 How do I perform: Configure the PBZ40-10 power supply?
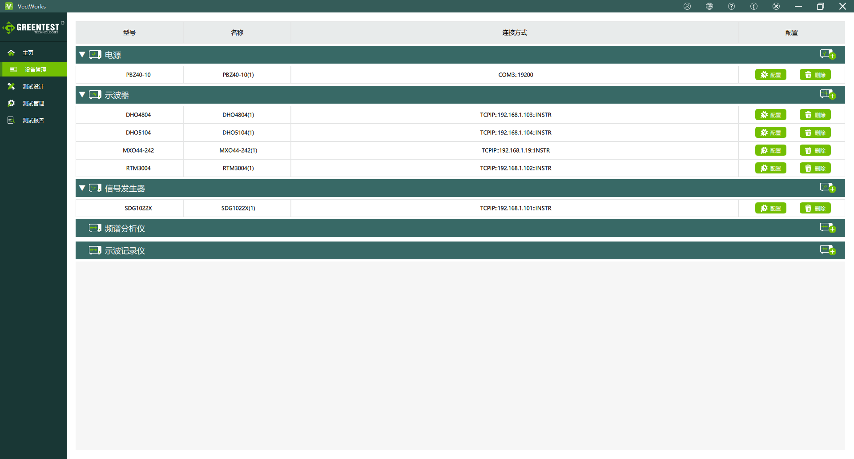(770, 75)
